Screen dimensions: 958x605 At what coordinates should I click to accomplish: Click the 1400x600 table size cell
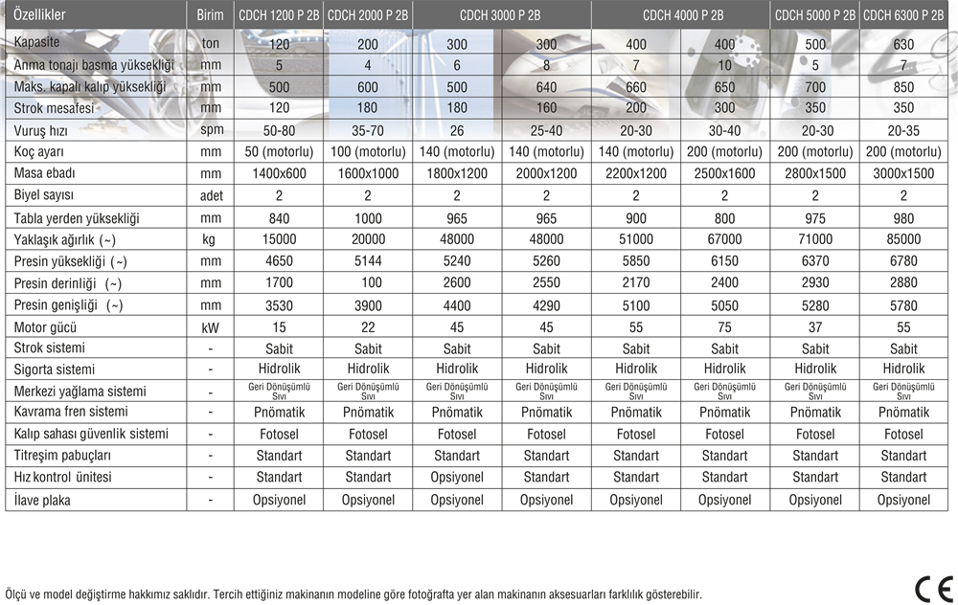(279, 173)
